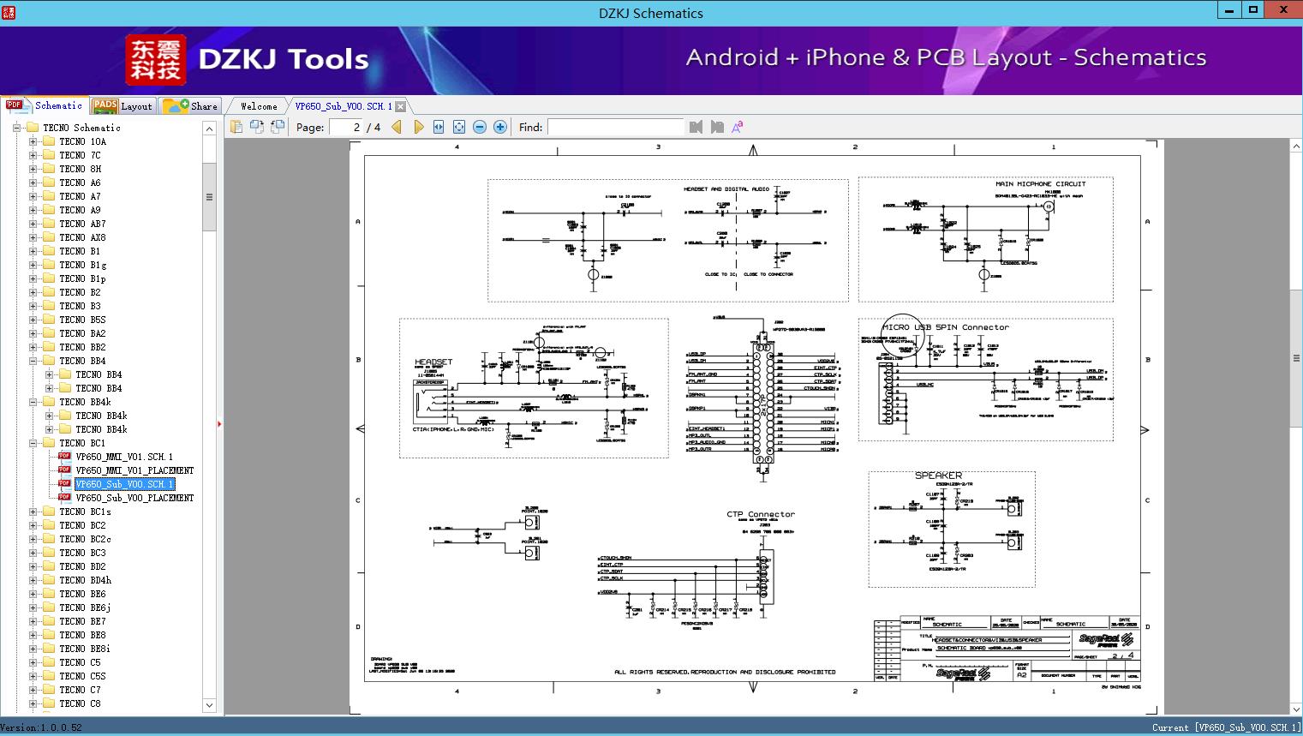The height and width of the screenshot is (736, 1303).
Task: Collapse the TECNO BB4 parent folder
Action: click(x=33, y=361)
